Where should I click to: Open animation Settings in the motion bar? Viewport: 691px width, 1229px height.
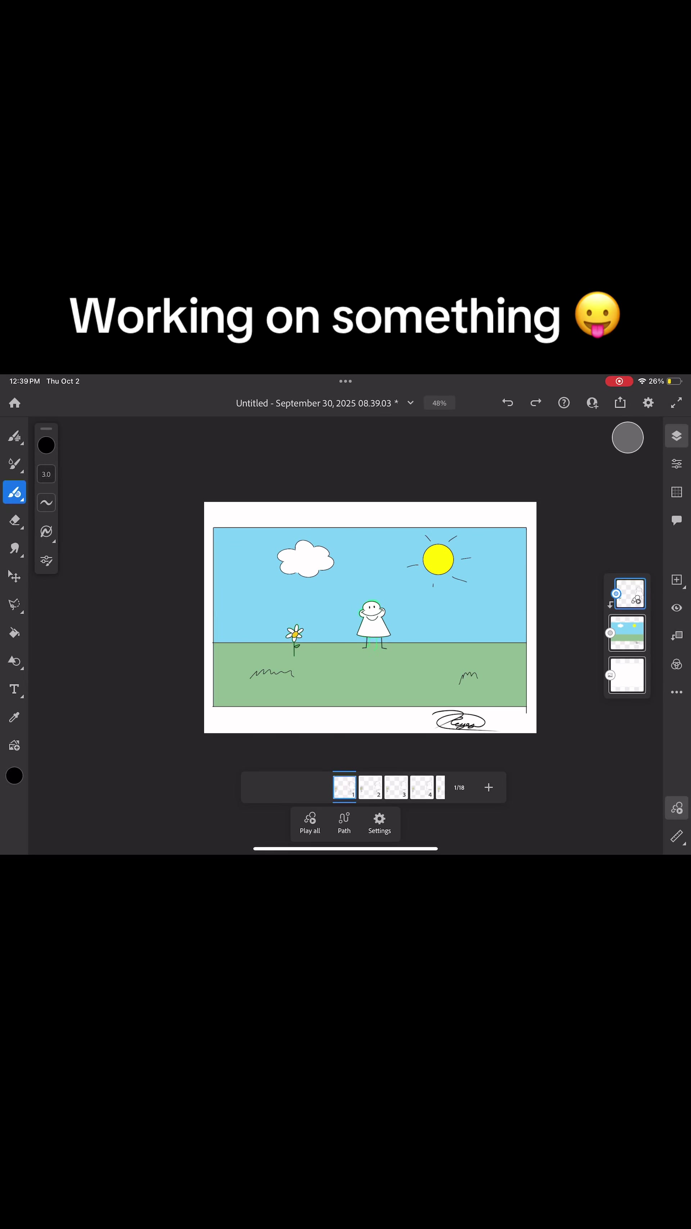coord(379,823)
